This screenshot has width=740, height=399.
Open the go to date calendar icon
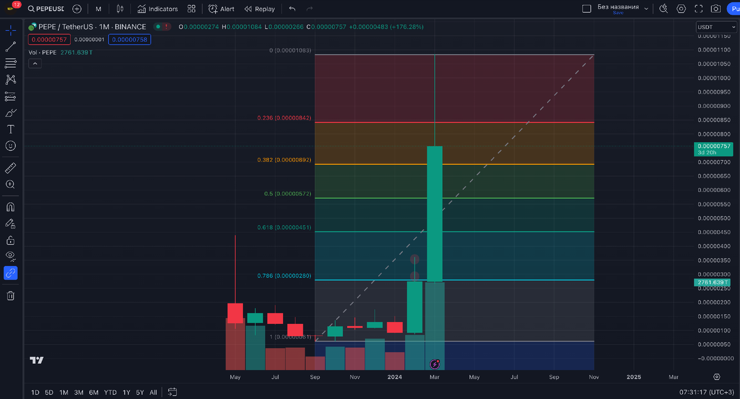coord(172,392)
